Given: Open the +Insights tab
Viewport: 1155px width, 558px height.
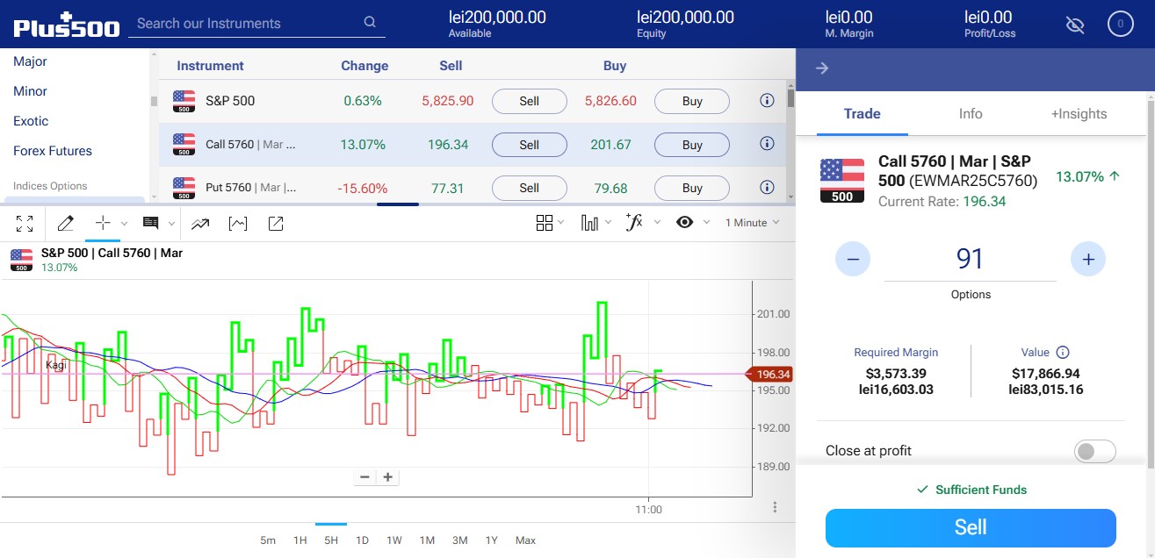Looking at the screenshot, I should click(1079, 114).
